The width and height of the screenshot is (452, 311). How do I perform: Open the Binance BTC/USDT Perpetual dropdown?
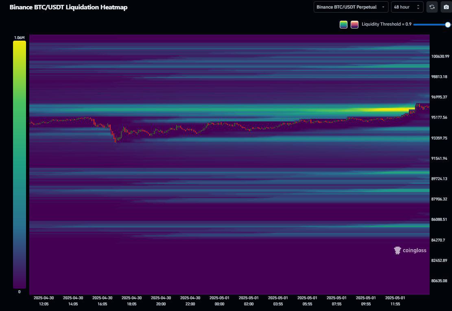pos(351,7)
